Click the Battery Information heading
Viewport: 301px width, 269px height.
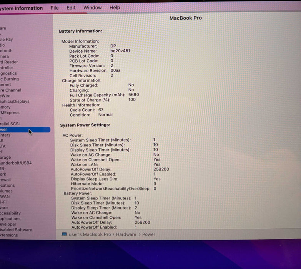[80, 31]
